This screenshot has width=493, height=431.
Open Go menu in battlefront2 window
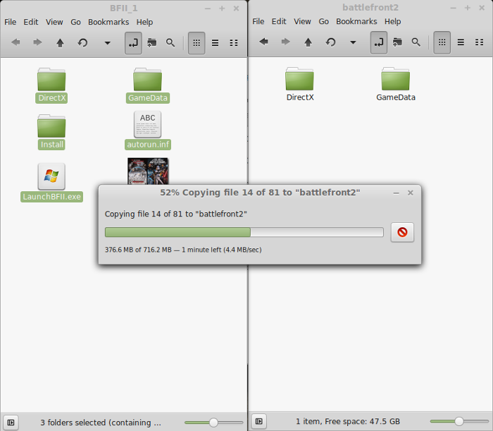[323, 21]
